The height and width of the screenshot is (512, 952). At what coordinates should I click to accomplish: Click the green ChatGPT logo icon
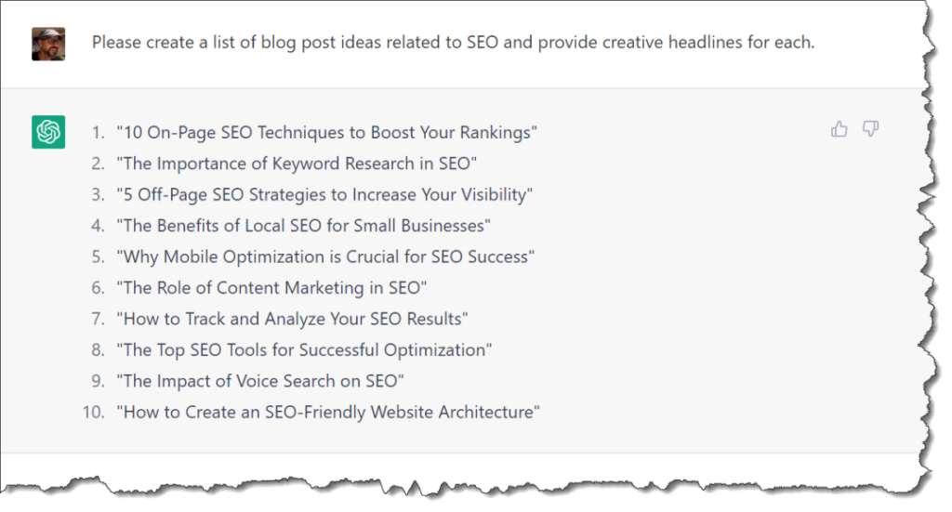click(48, 132)
